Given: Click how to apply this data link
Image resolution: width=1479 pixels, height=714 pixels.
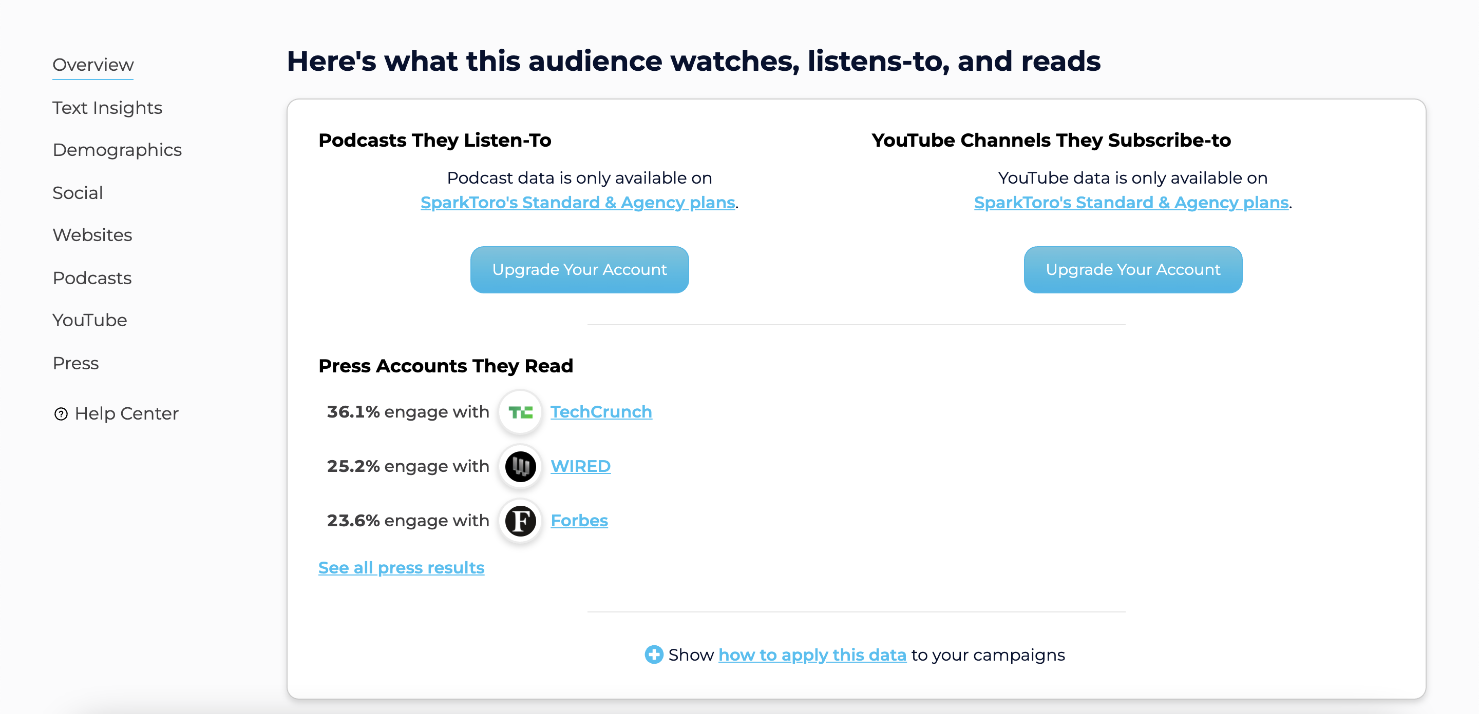Looking at the screenshot, I should 812,655.
